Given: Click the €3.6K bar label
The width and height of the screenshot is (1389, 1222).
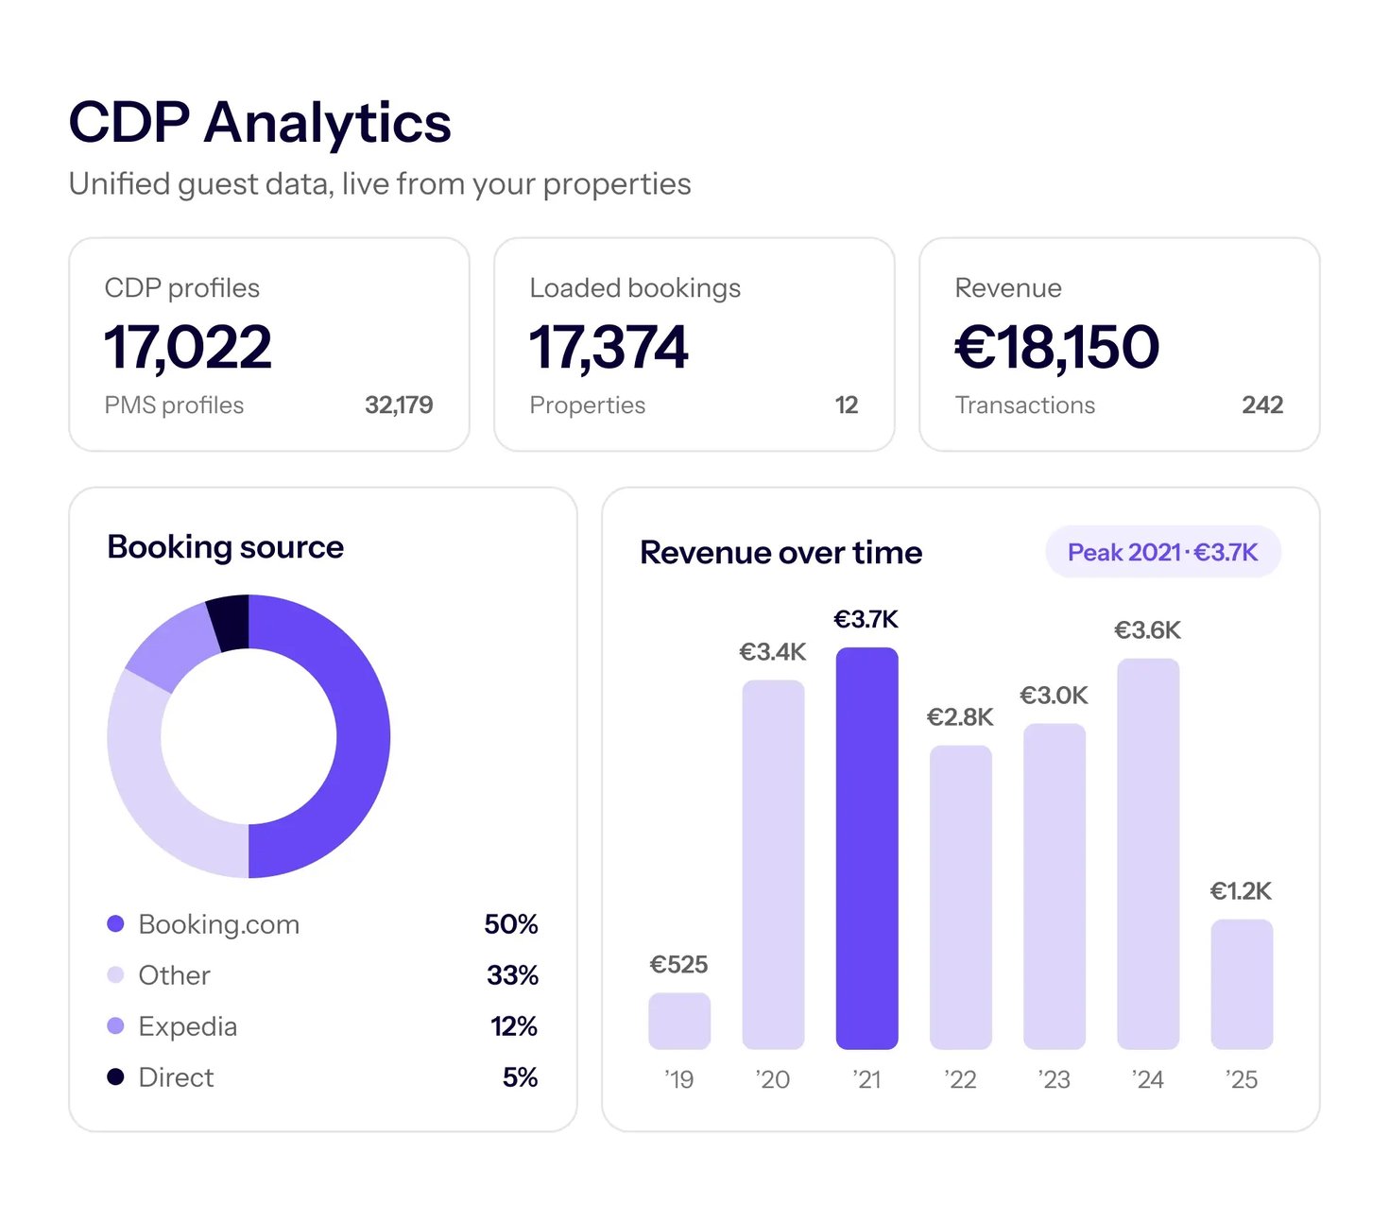Looking at the screenshot, I should (1148, 630).
